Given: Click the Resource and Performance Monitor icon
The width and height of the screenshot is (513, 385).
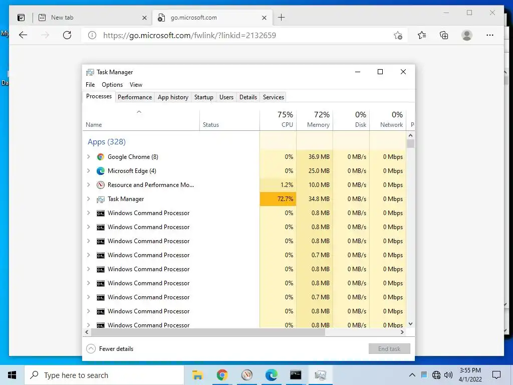Looking at the screenshot, I should coord(100,185).
